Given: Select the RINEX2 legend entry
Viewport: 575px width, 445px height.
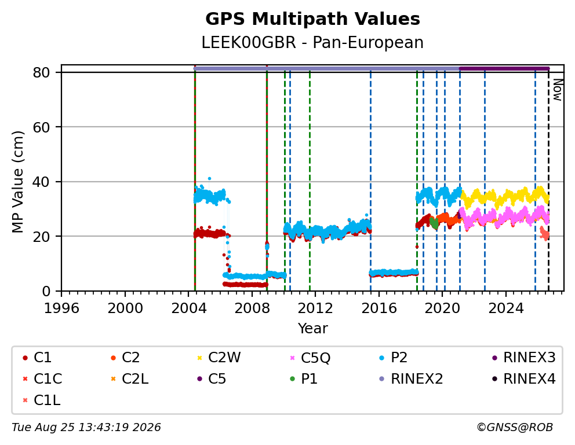Looking at the screenshot, I should [x=411, y=379].
